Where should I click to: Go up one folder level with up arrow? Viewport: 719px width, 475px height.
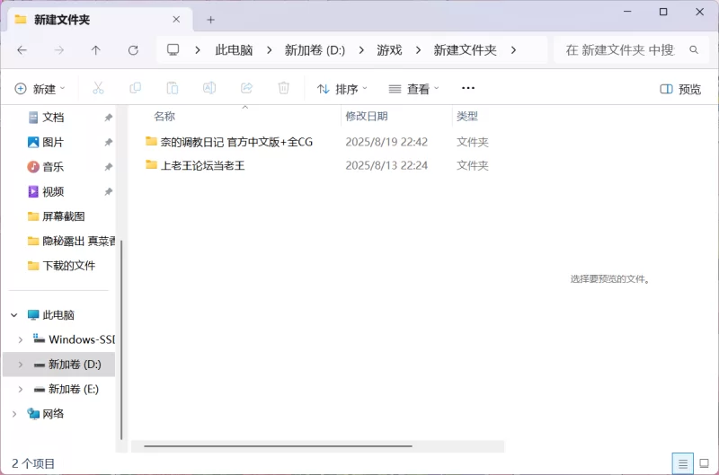96,50
